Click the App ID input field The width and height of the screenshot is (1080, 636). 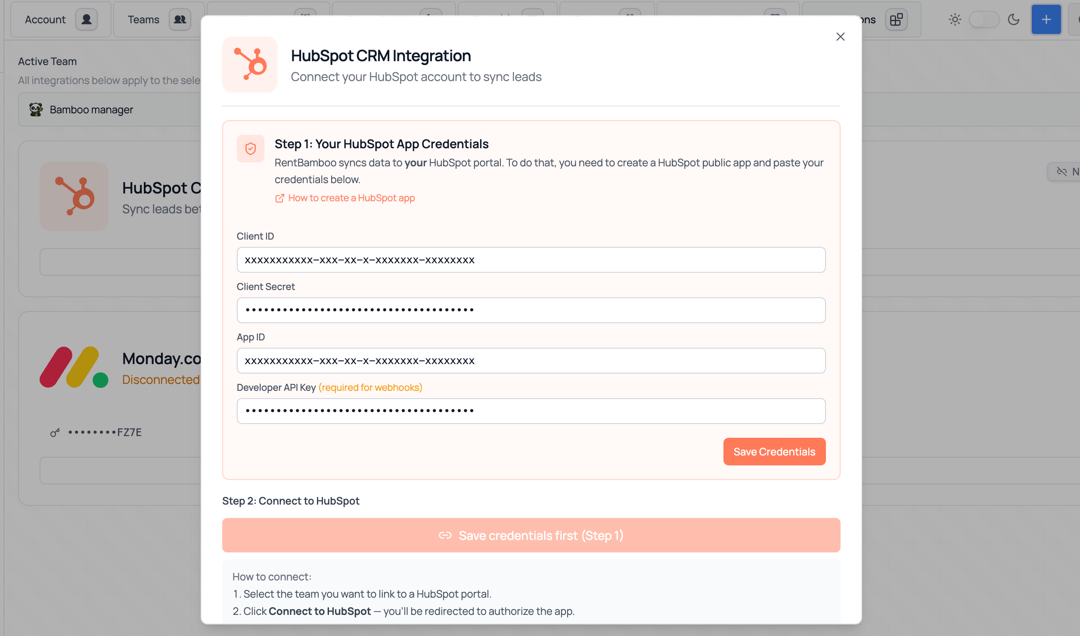[x=531, y=361]
